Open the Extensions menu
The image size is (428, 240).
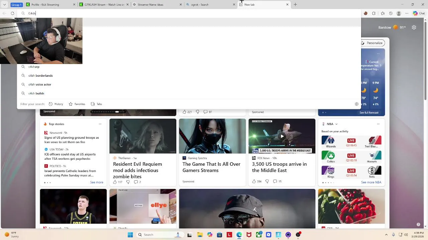tap(374, 13)
